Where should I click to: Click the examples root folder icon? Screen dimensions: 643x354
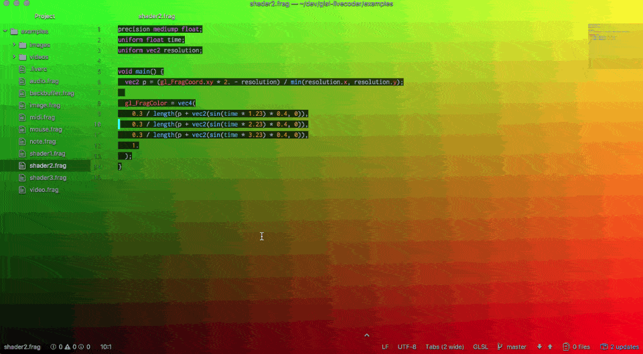point(14,31)
